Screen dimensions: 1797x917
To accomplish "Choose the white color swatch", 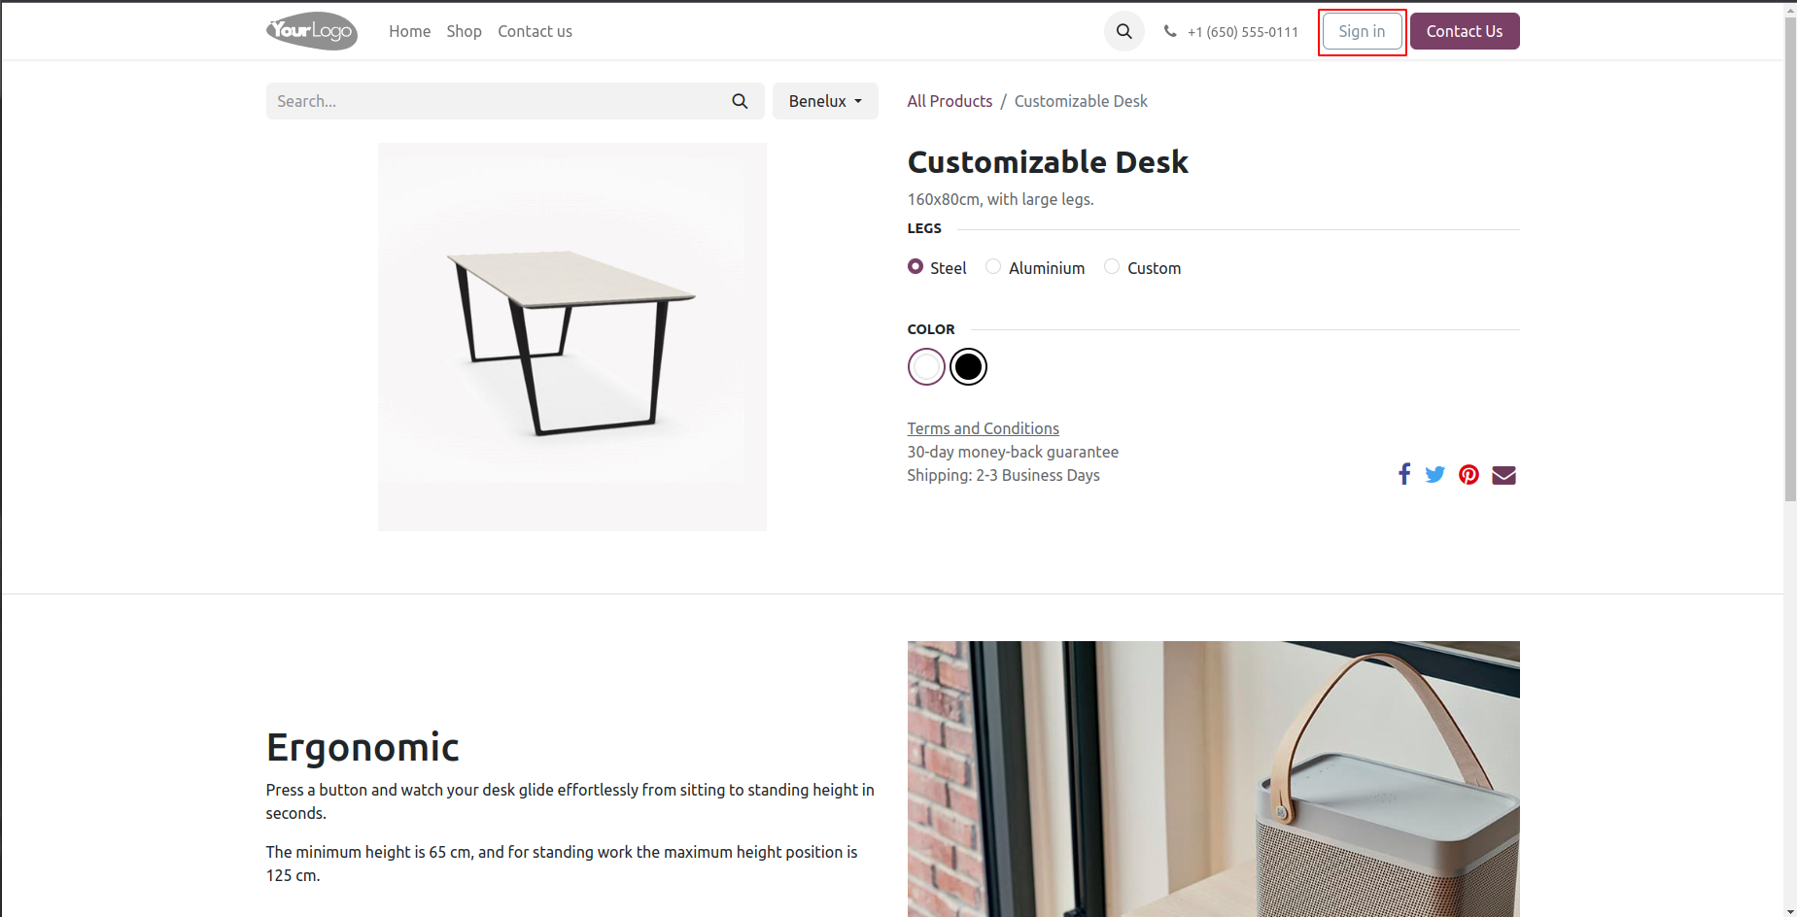I will coord(926,366).
